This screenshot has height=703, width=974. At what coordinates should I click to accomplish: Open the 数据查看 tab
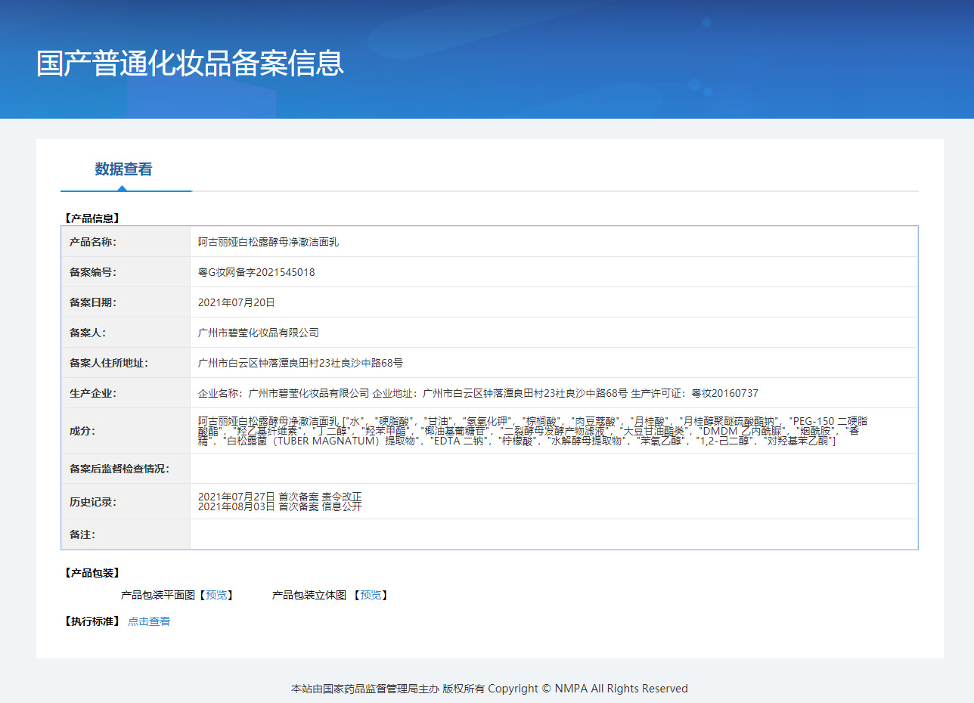point(123,169)
